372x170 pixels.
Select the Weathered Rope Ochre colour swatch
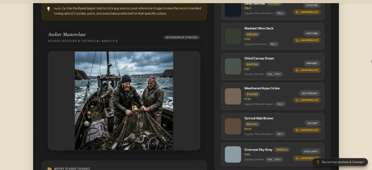pos(233,96)
